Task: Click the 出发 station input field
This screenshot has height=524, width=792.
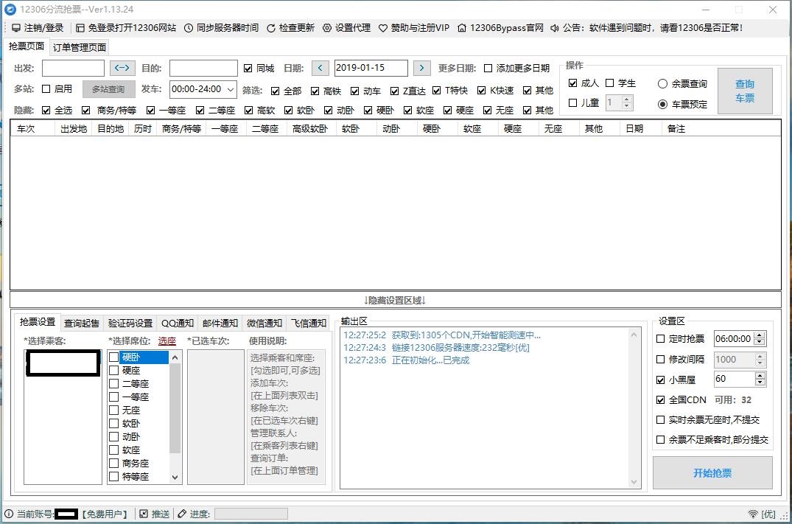Action: coord(73,68)
